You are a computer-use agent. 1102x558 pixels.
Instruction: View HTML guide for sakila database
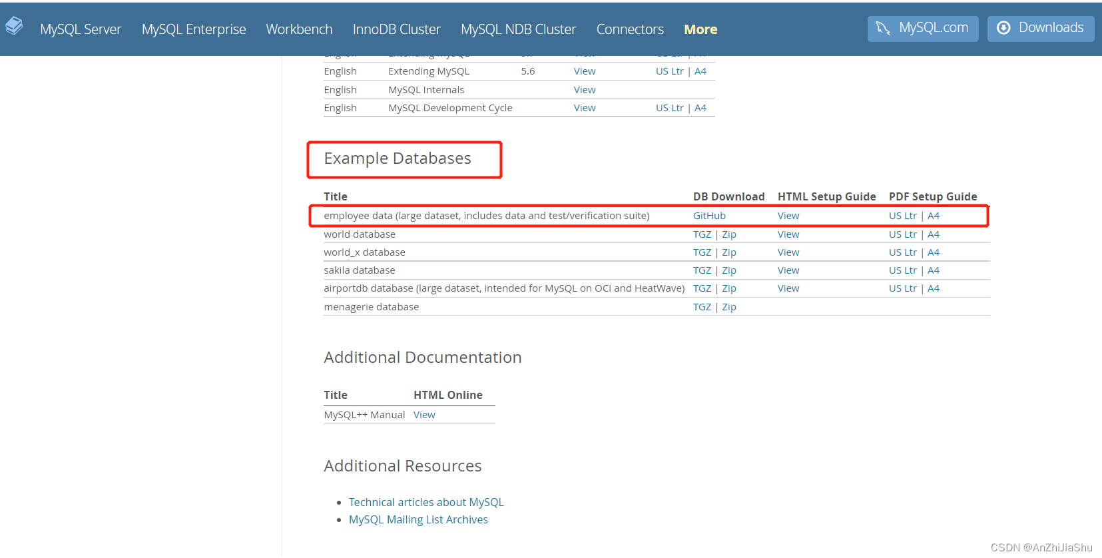788,270
